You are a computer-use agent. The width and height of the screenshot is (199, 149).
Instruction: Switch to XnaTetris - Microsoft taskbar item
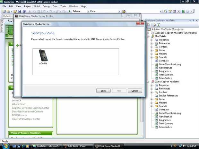coord(47,146)
